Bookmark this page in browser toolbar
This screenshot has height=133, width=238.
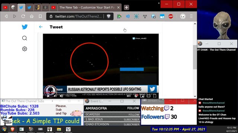coord(40,16)
